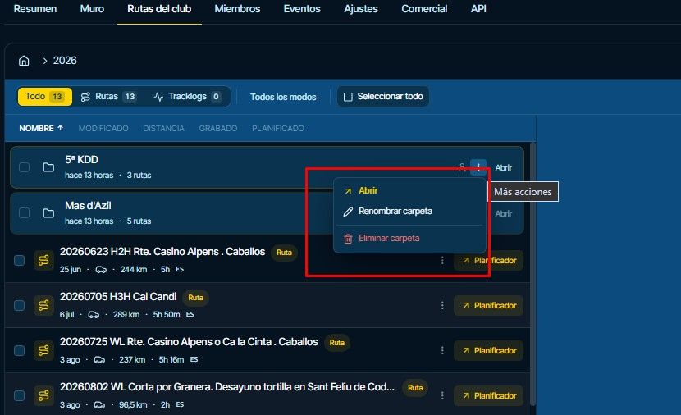Click route icon of 20260705 H3H Cal Candi
The width and height of the screenshot is (681, 415).
coord(43,305)
